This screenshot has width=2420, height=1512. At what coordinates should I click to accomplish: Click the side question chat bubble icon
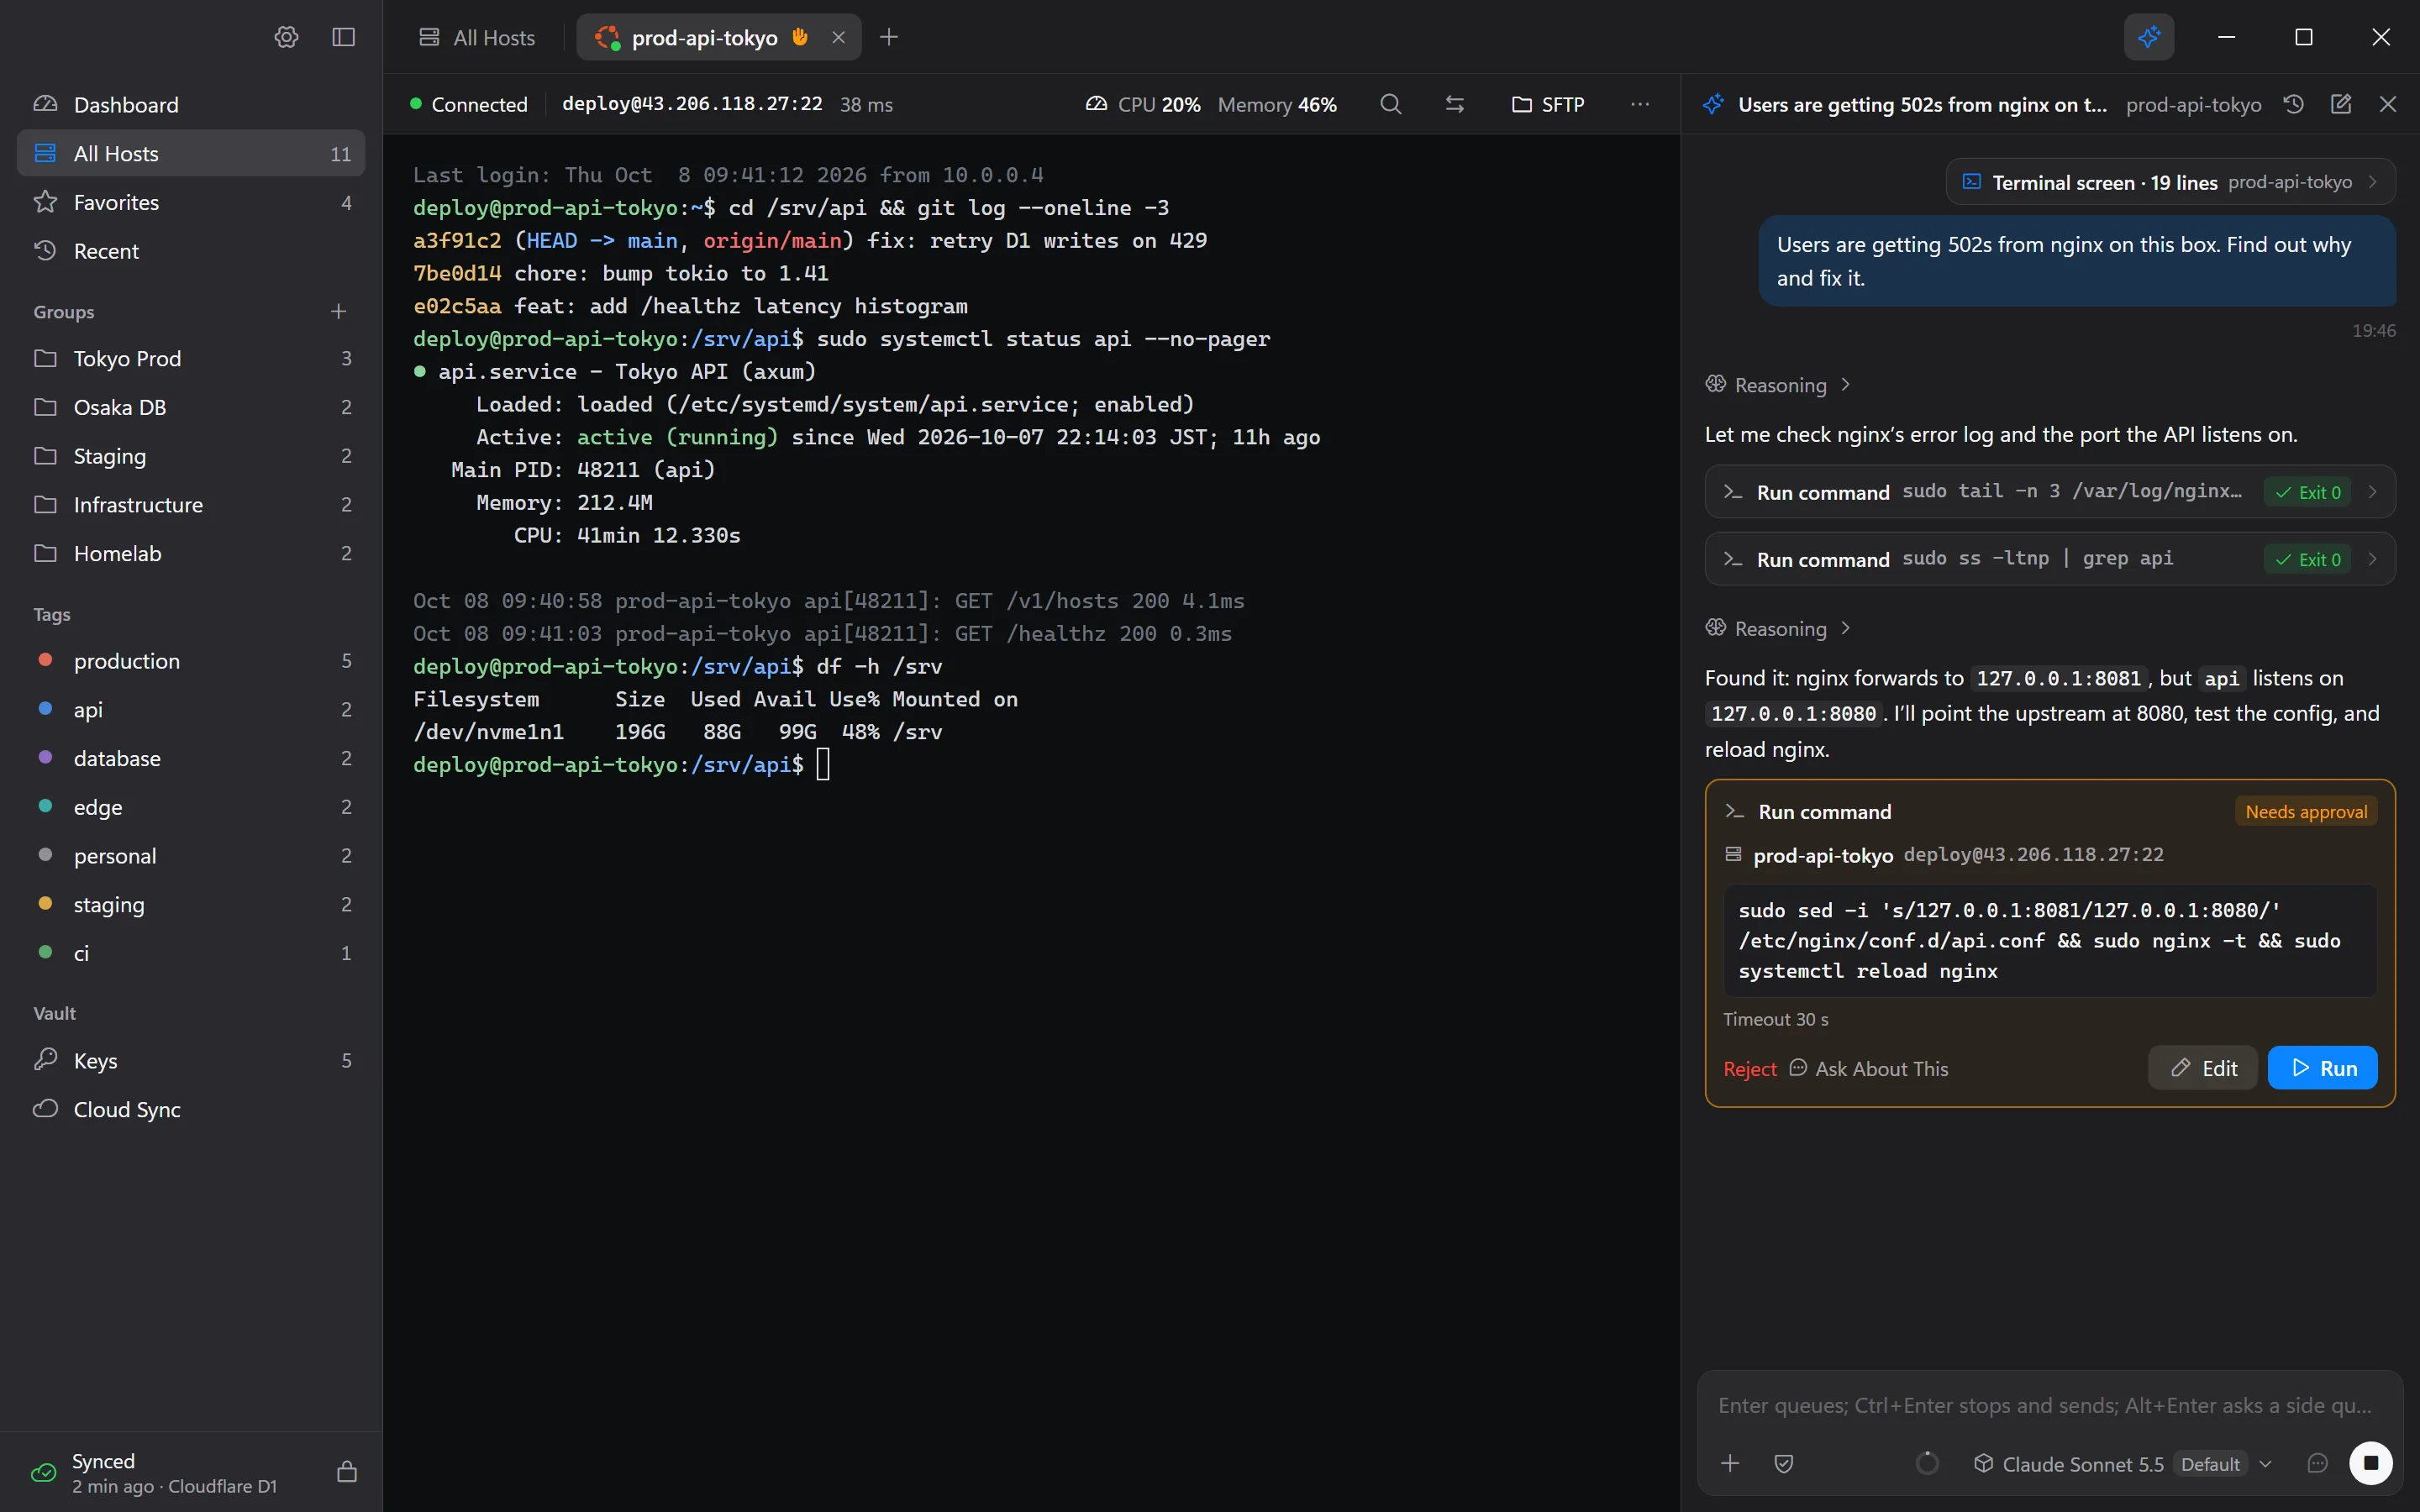[2317, 1463]
